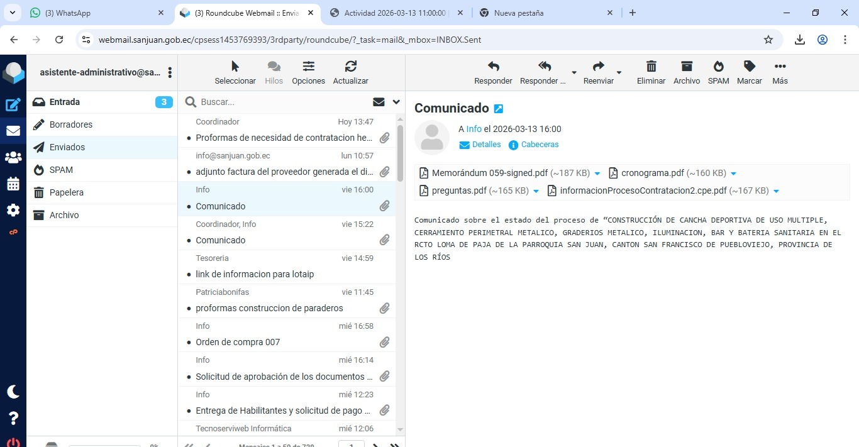Screen dimensions: 859x447
Task: Expand search options chevron
Action: (x=396, y=102)
